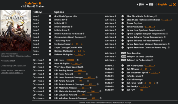Select the 繁体 language radio button
The image size is (178, 104).
click(x=147, y=4)
